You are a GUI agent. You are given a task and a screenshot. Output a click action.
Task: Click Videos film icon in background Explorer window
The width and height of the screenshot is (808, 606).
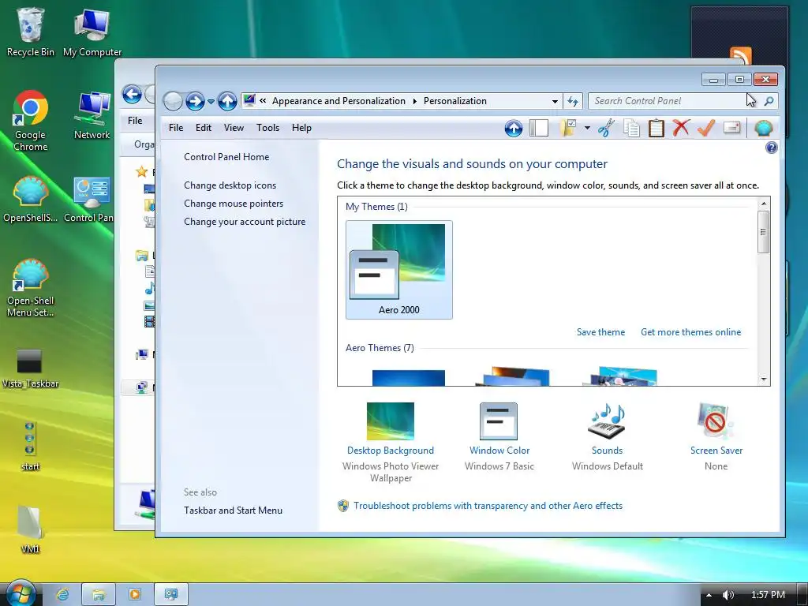point(149,322)
